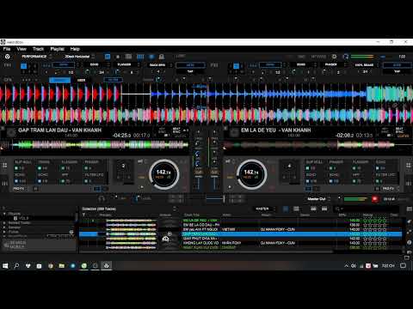413x309 pixels.
Task: Open File Explorer from the taskbar
Action: (61, 266)
